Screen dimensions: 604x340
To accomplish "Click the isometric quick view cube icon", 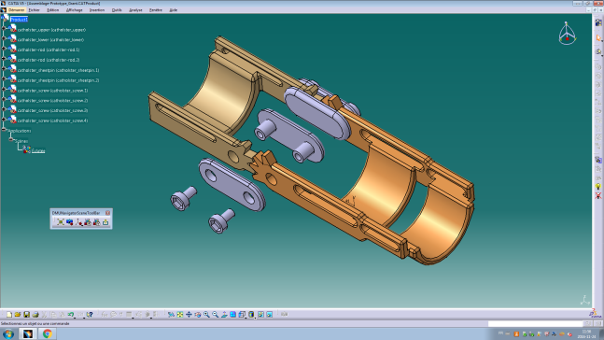I will 242,315.
